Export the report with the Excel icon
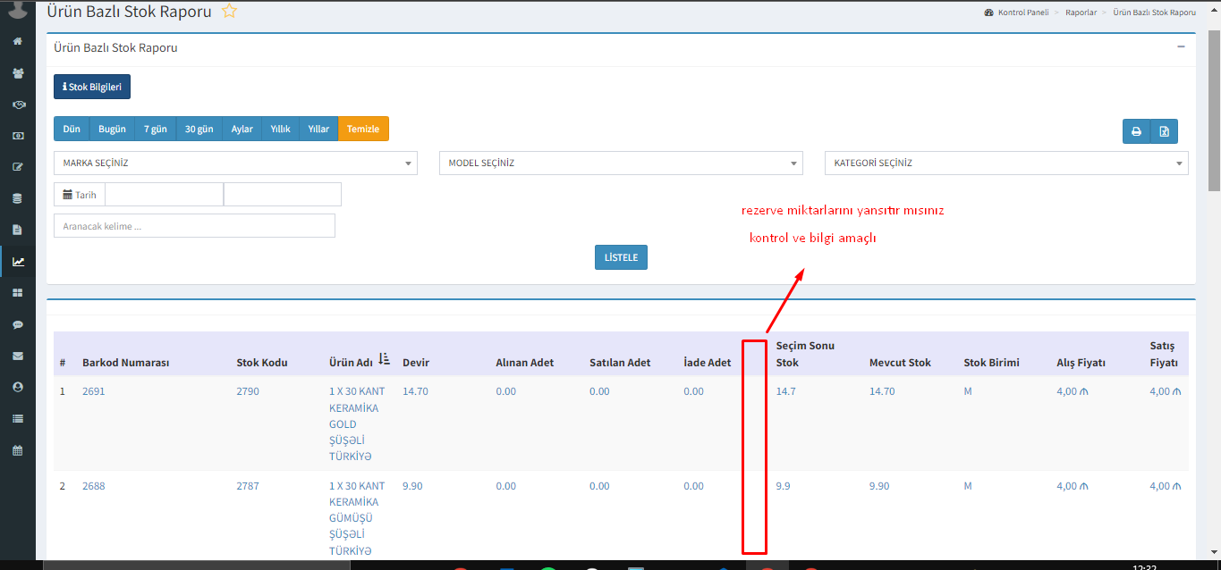1221x570 pixels. (1164, 131)
